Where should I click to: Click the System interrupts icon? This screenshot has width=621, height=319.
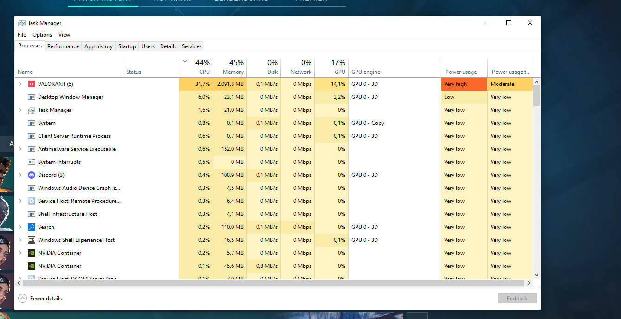click(x=32, y=162)
